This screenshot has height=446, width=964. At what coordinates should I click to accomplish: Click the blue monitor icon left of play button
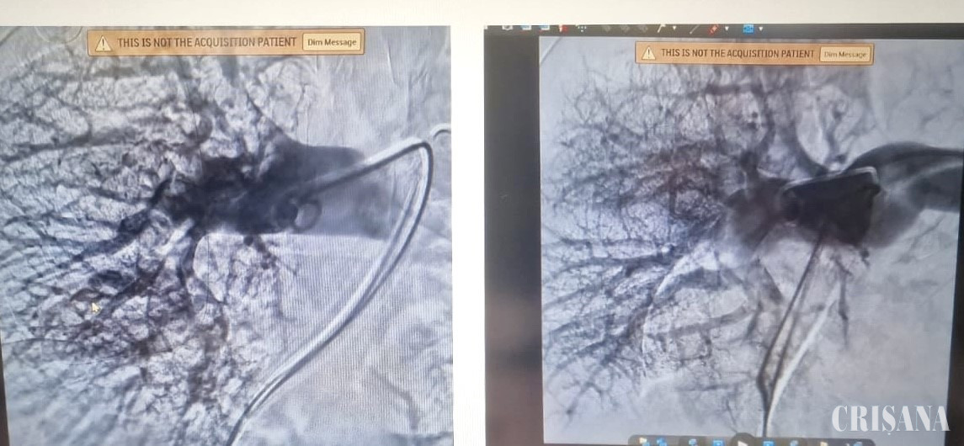coord(718,443)
